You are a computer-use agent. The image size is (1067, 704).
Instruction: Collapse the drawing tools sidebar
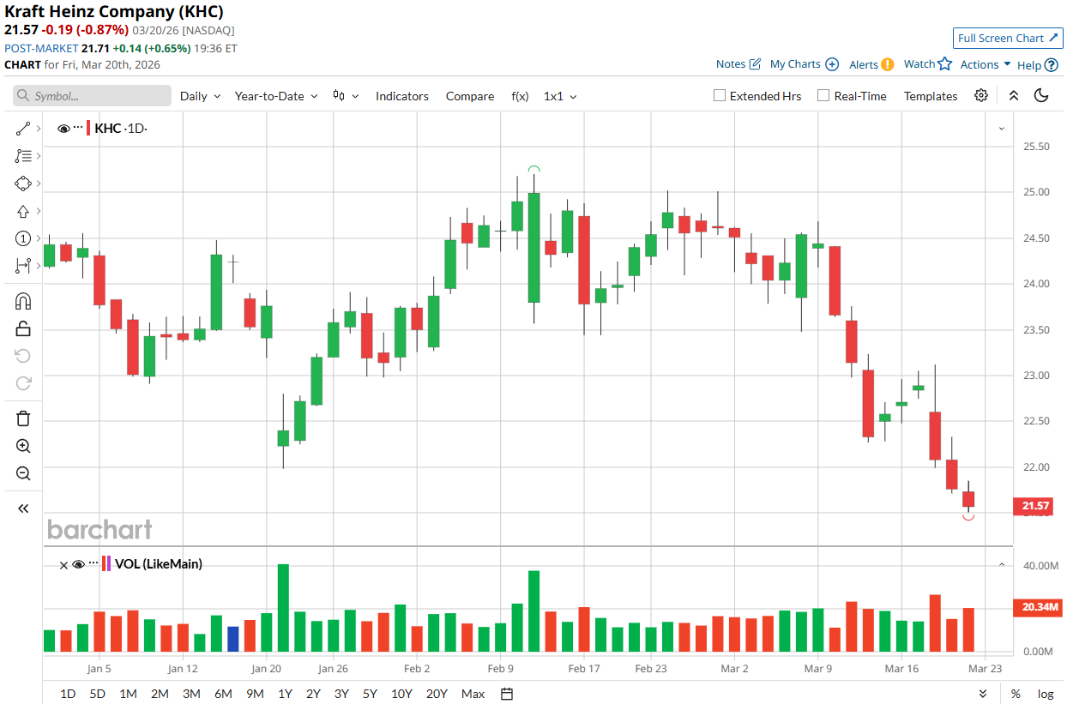tap(23, 508)
